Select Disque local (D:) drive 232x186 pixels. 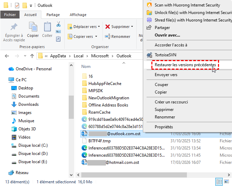[30, 154]
